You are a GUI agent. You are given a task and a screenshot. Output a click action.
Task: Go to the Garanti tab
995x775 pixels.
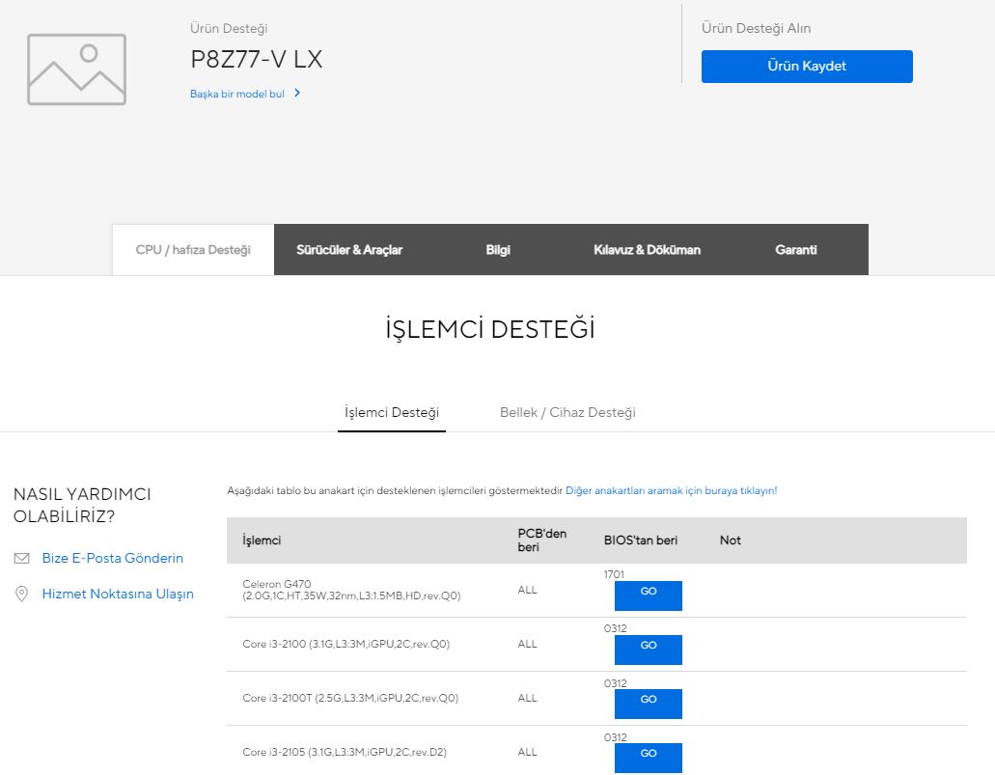(796, 249)
